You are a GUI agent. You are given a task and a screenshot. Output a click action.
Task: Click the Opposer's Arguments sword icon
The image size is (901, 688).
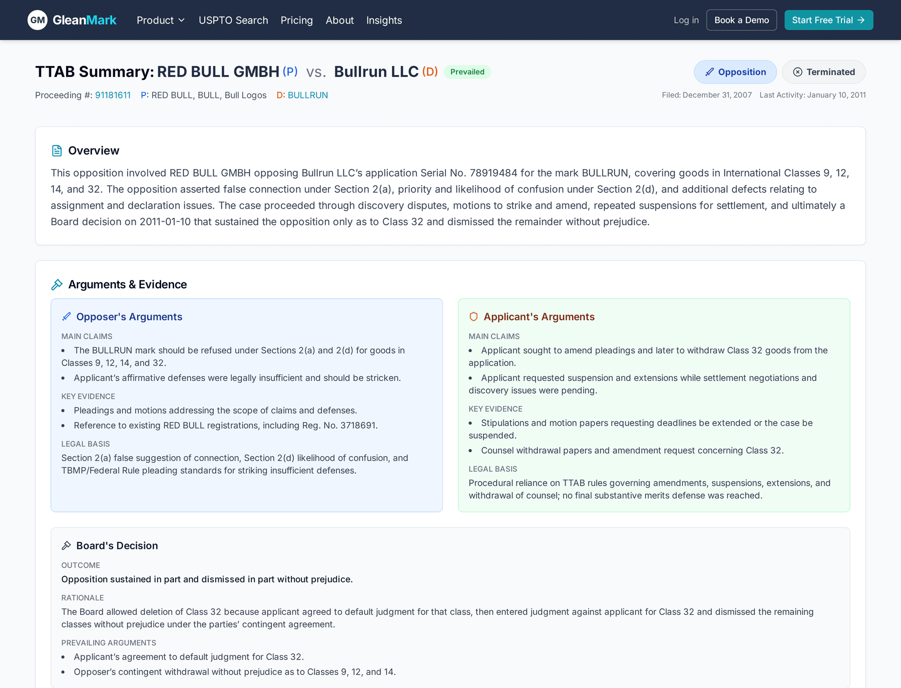[x=67, y=317]
